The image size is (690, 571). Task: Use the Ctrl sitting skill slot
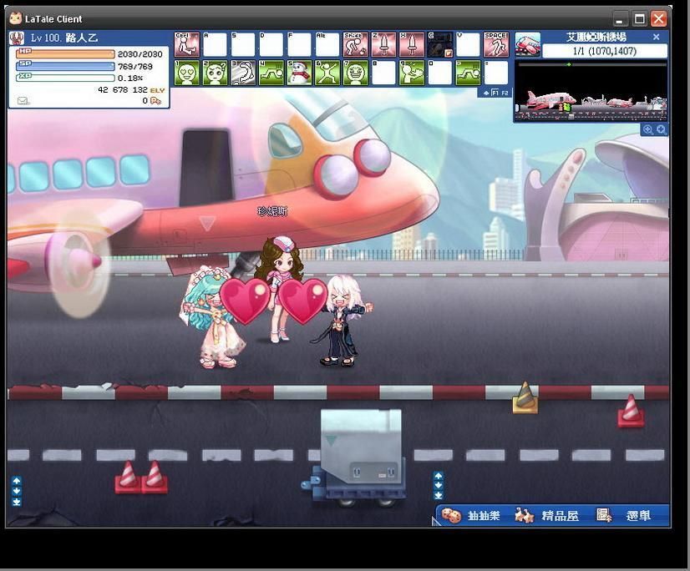tap(186, 44)
